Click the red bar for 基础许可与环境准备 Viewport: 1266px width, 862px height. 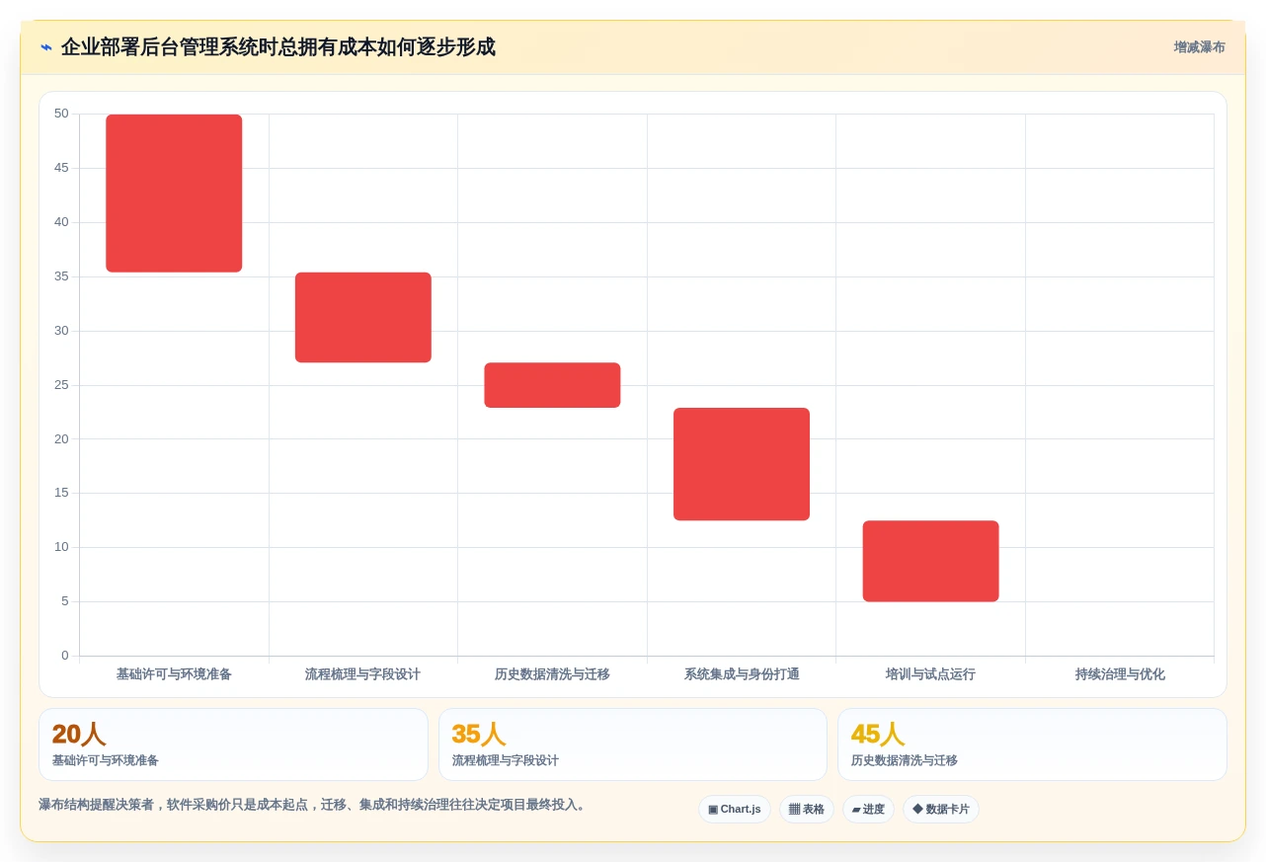tap(174, 194)
